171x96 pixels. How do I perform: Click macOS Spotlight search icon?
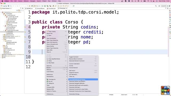pyautogui.click(x=151, y=1)
